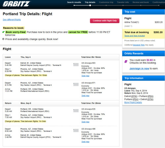Viewport: 165px width, 148px height.
Task: Click the Trip details progress marker dot
Action: pyautogui.click(x=90, y=5)
